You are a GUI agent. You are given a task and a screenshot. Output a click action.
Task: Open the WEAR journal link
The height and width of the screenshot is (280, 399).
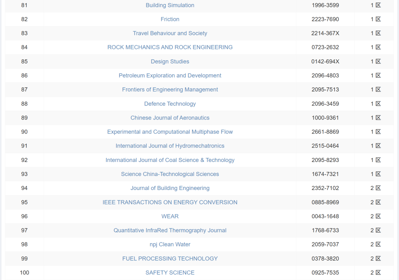click(x=170, y=216)
